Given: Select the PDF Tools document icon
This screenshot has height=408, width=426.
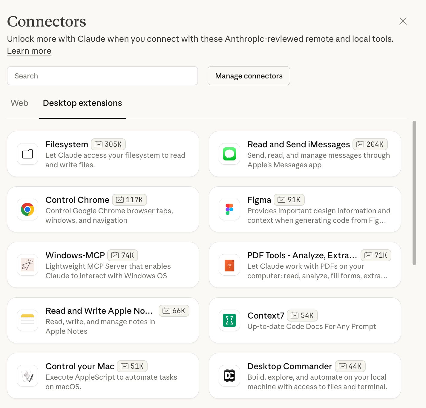Looking at the screenshot, I should point(229,265).
